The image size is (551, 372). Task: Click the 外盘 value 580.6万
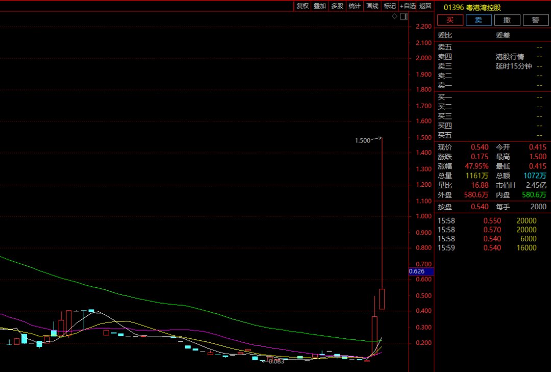pyautogui.click(x=476, y=195)
